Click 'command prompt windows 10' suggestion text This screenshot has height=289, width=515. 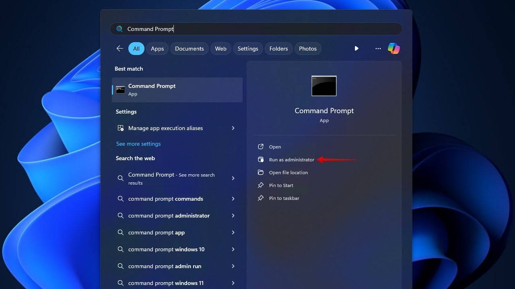point(167,249)
